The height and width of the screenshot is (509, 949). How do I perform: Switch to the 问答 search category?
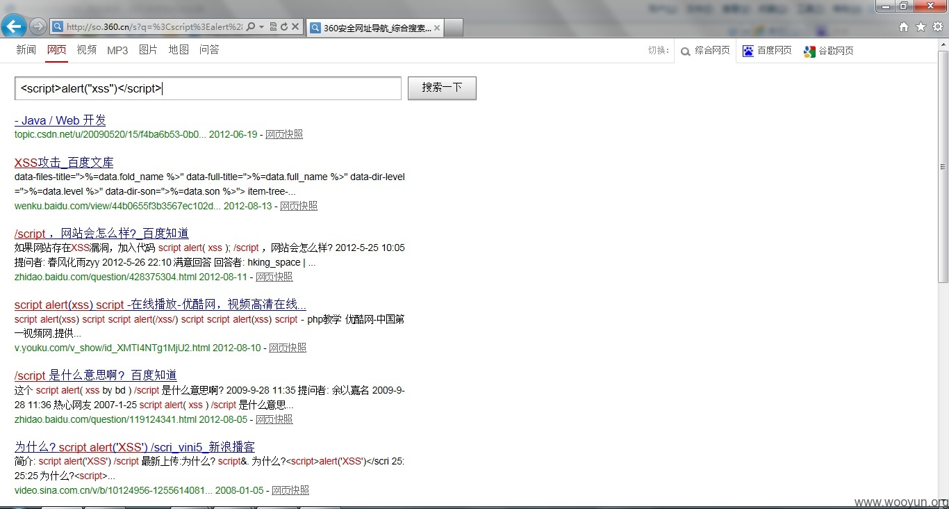click(209, 50)
